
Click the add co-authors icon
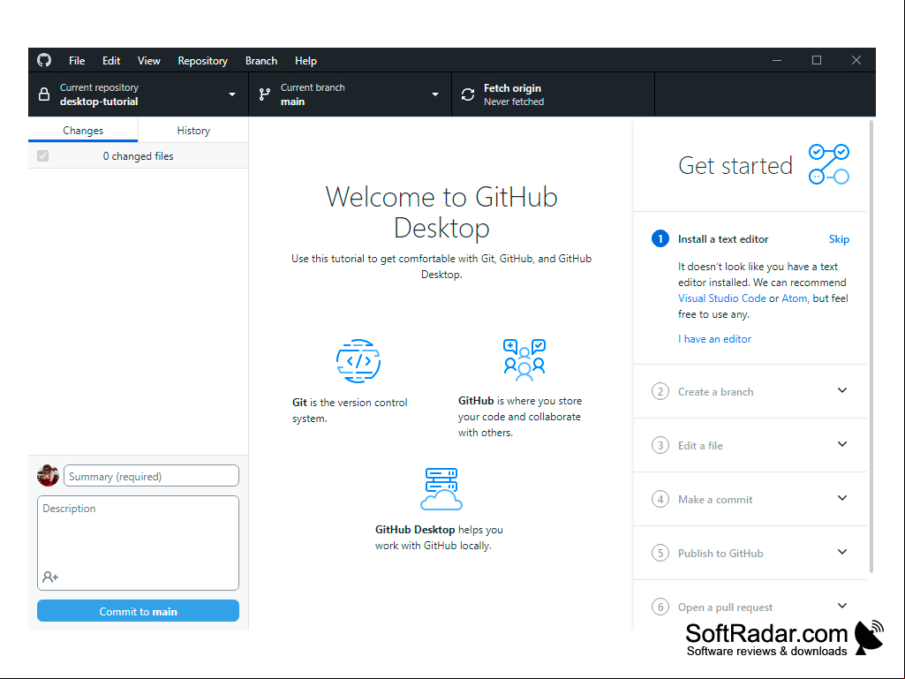tap(50, 577)
